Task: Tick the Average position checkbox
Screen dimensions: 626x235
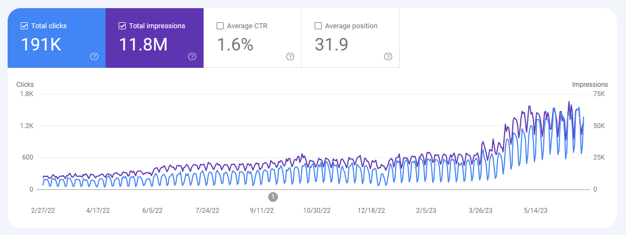Action: click(x=318, y=26)
